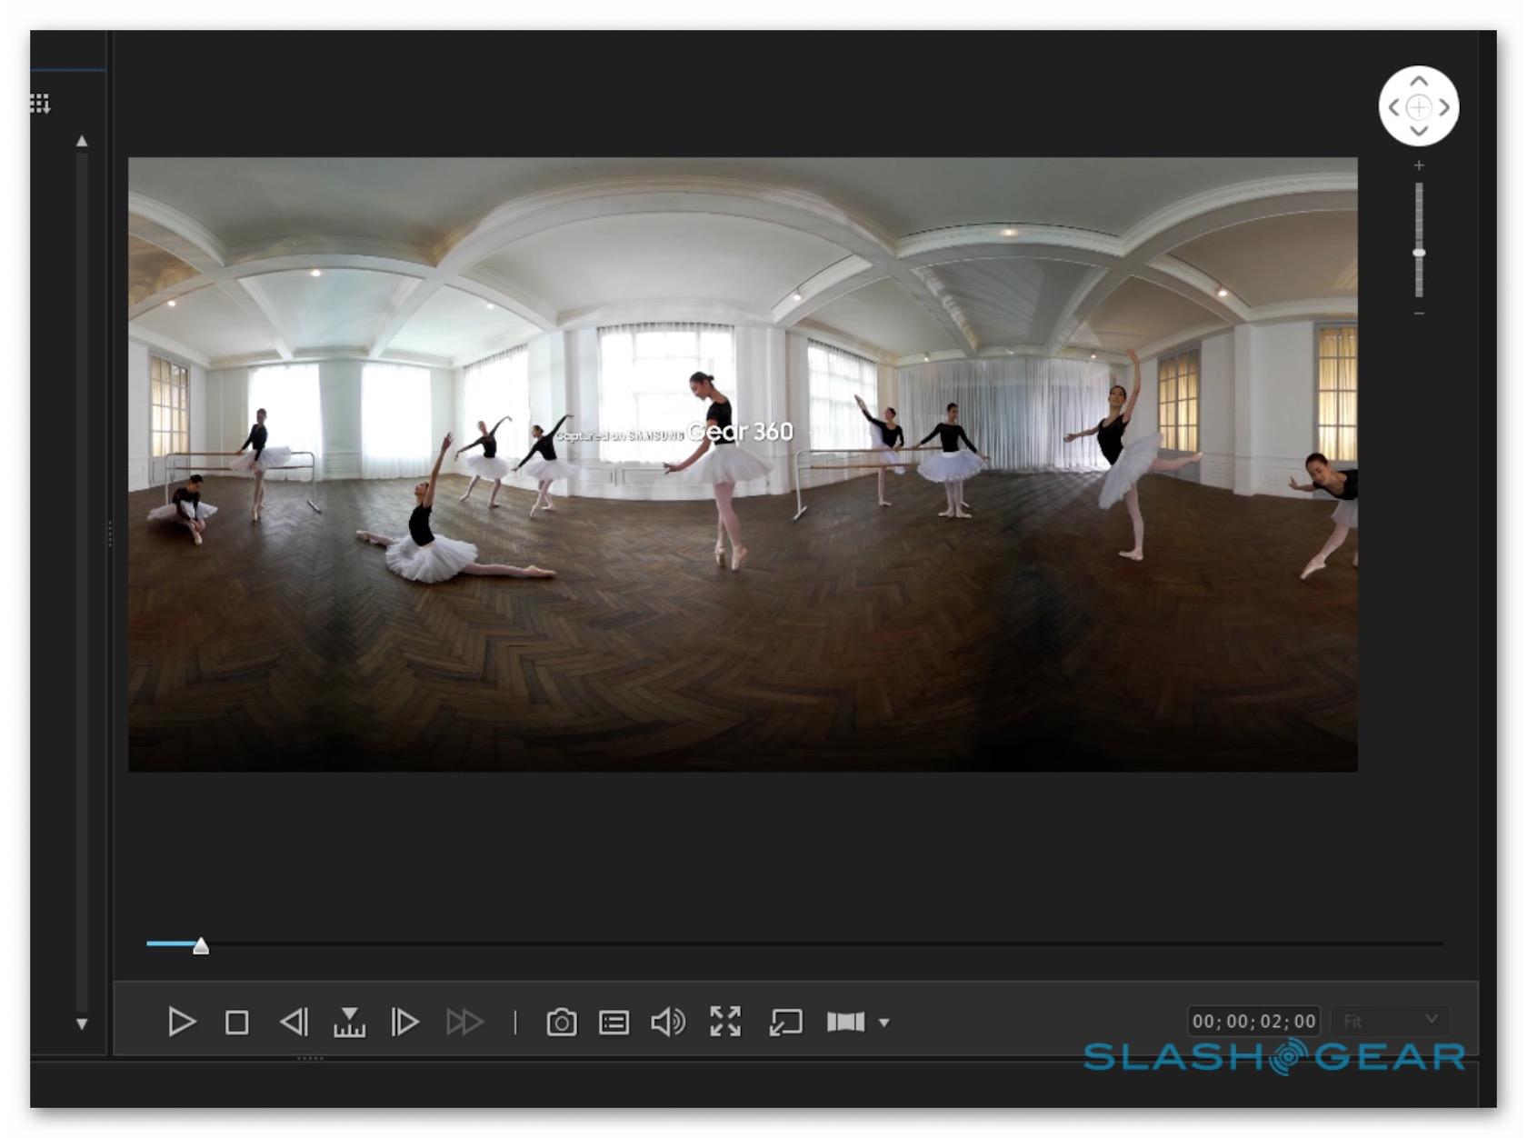
Task: Click the ballet video preview frame
Action: pos(743,464)
